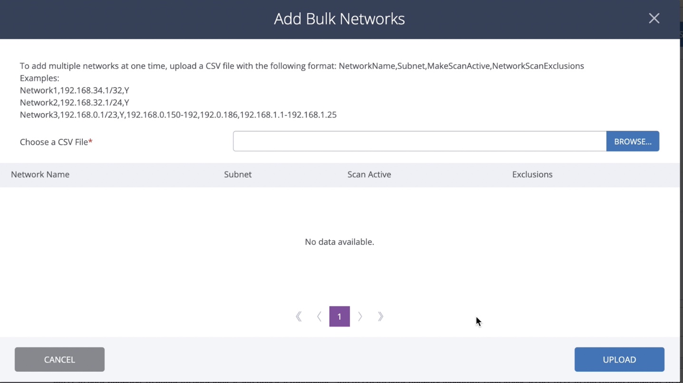Click the pagination forward arrow
This screenshot has height=383, width=683.
360,316
